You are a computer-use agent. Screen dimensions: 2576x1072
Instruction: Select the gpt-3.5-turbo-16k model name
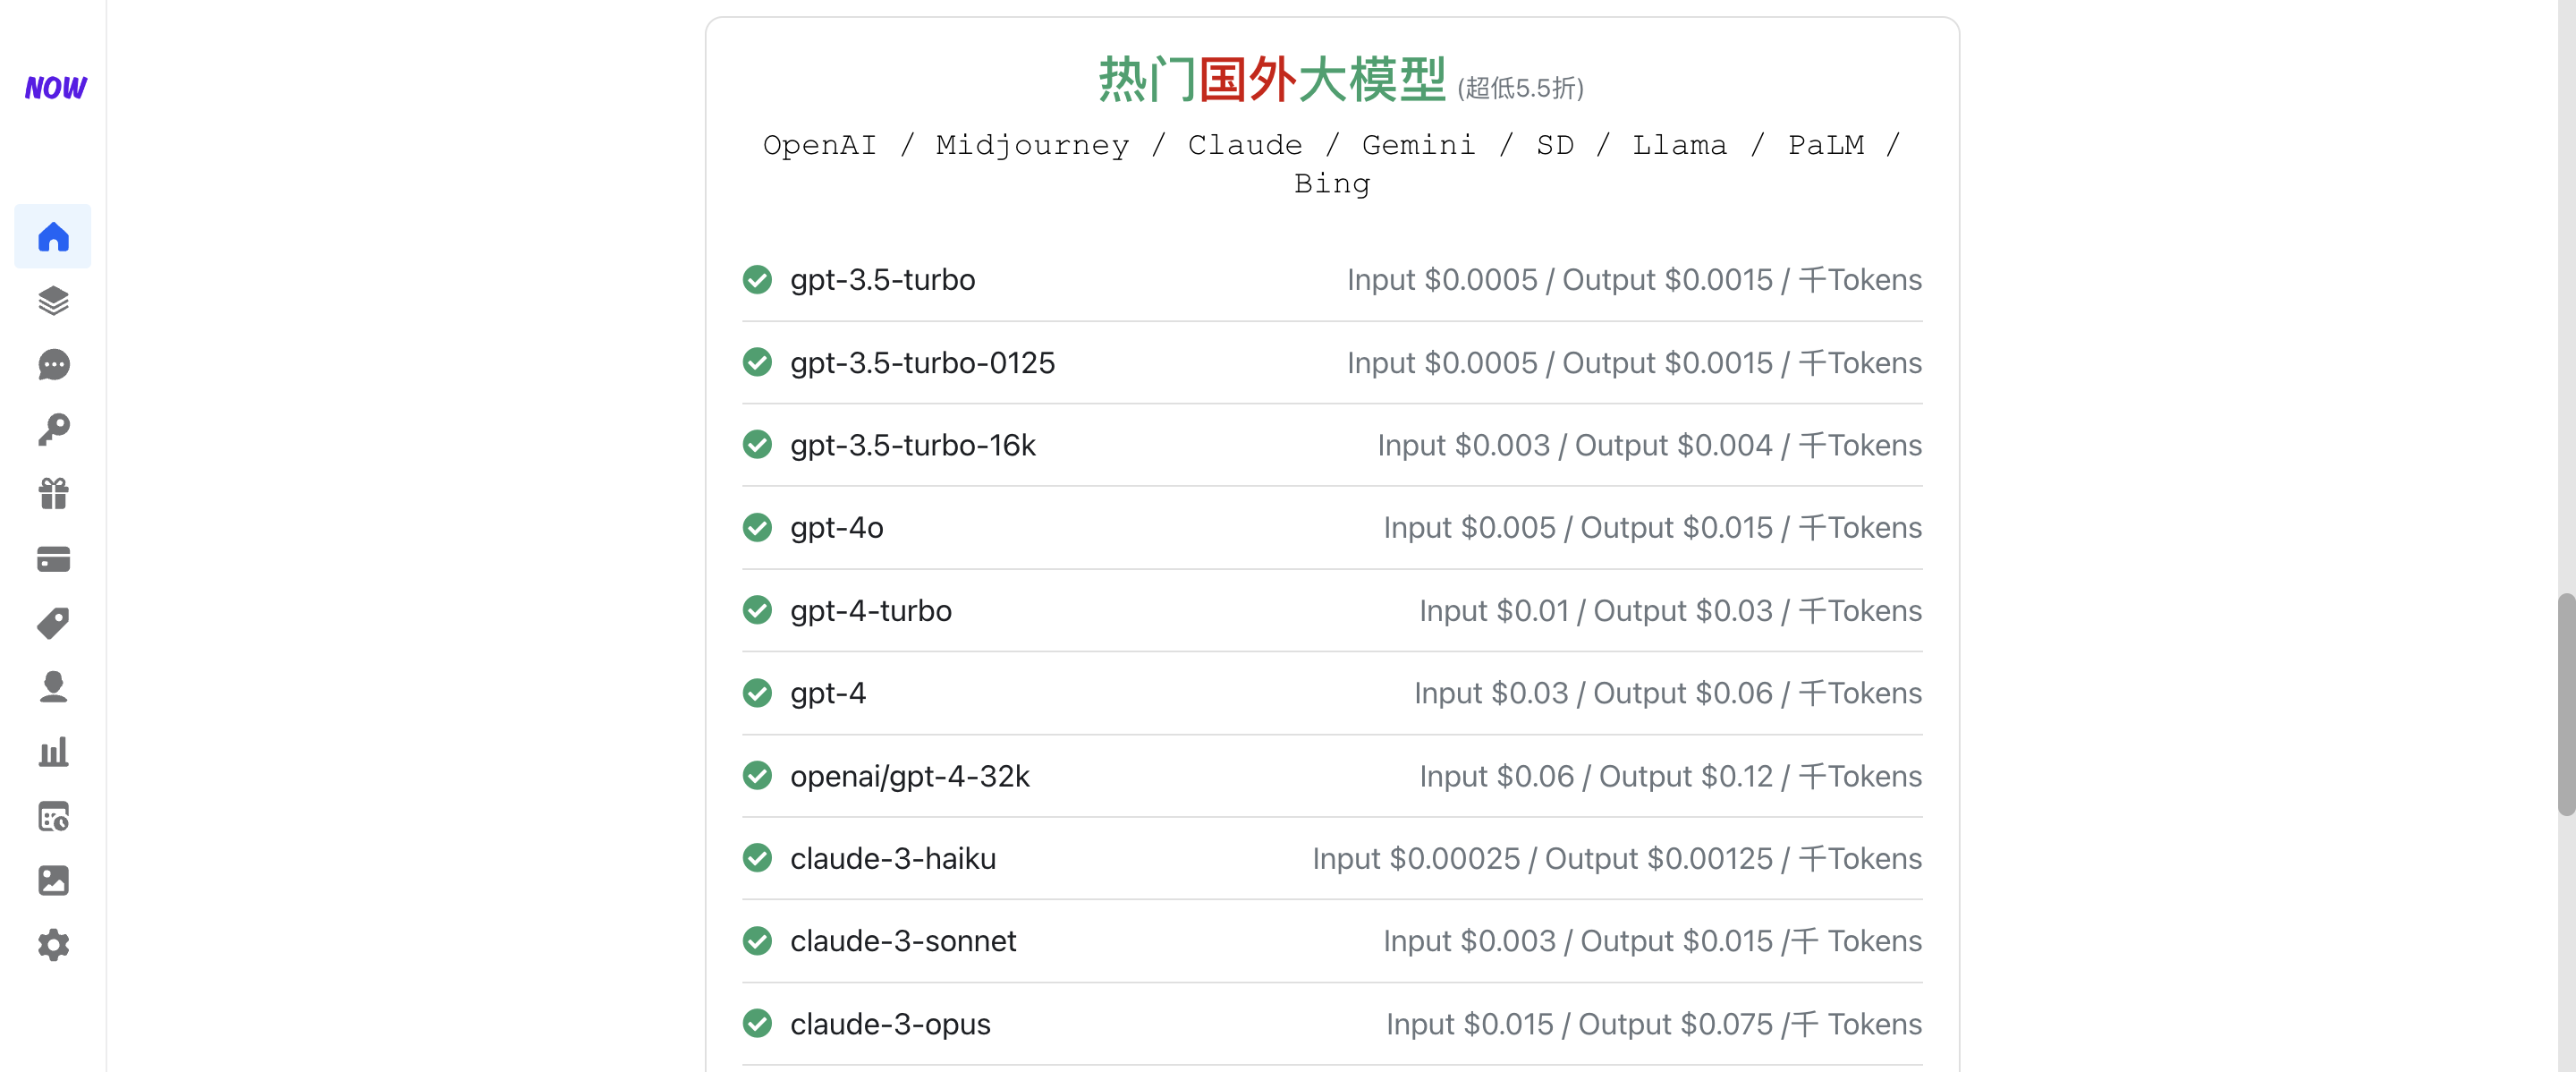(912, 444)
